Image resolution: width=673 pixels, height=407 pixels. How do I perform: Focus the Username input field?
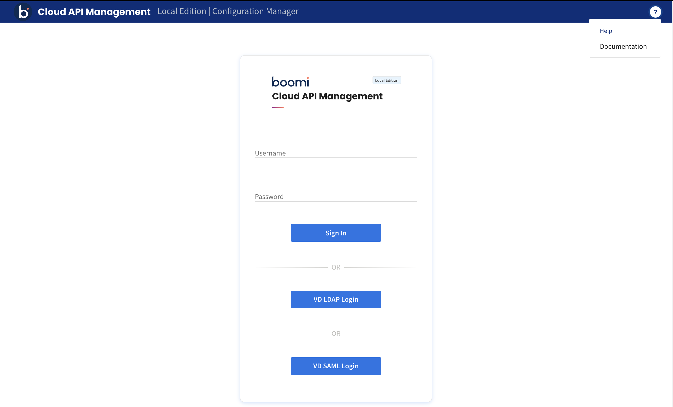(x=336, y=153)
